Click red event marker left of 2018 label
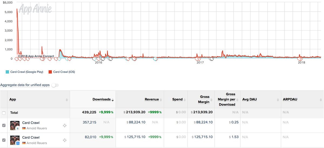The width and height of the screenshot is (324, 148). pyautogui.click(x=299, y=59)
